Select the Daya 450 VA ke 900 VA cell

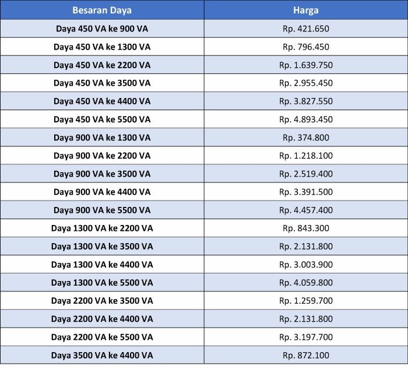click(x=102, y=29)
